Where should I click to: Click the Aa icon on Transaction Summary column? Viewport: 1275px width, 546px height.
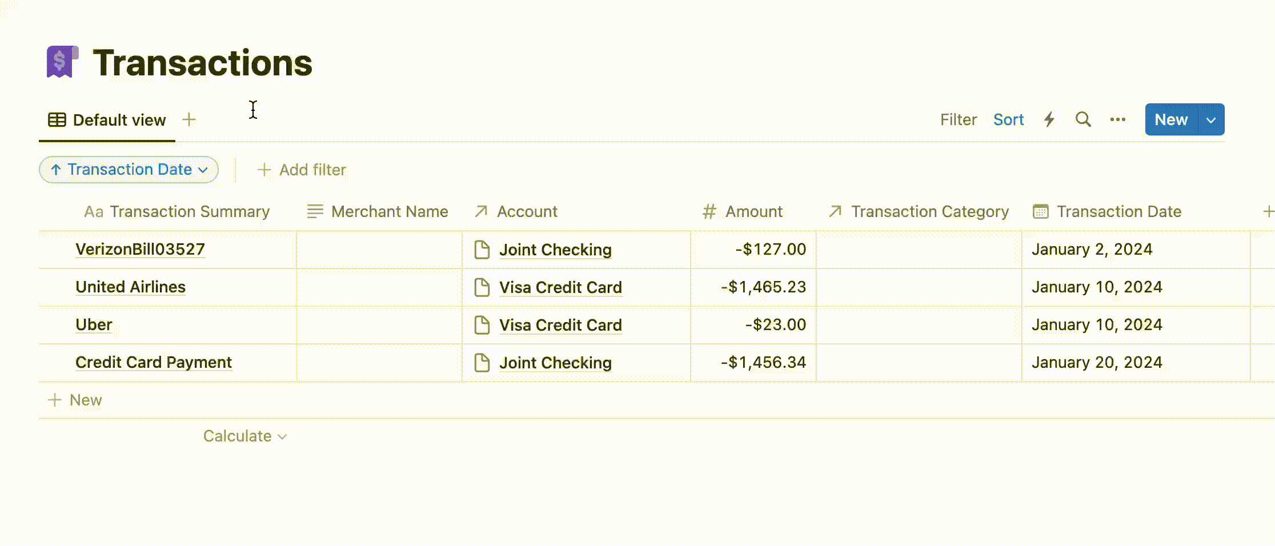pyautogui.click(x=94, y=211)
